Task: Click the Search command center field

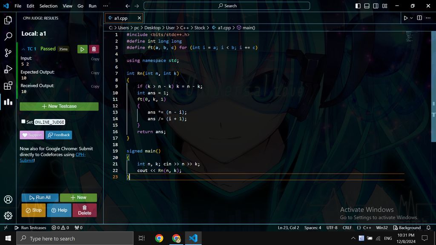Action: 227,6
